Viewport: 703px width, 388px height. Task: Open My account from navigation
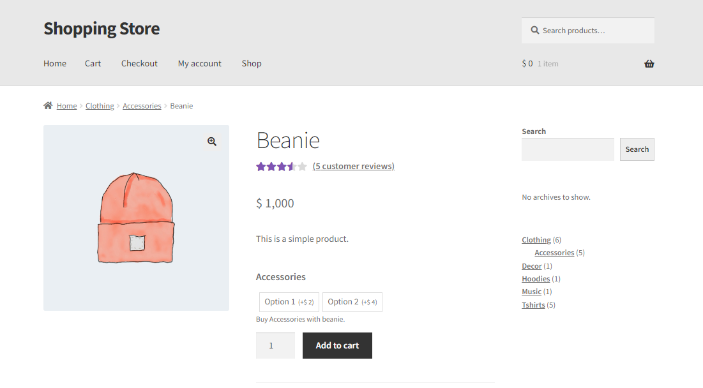click(199, 64)
